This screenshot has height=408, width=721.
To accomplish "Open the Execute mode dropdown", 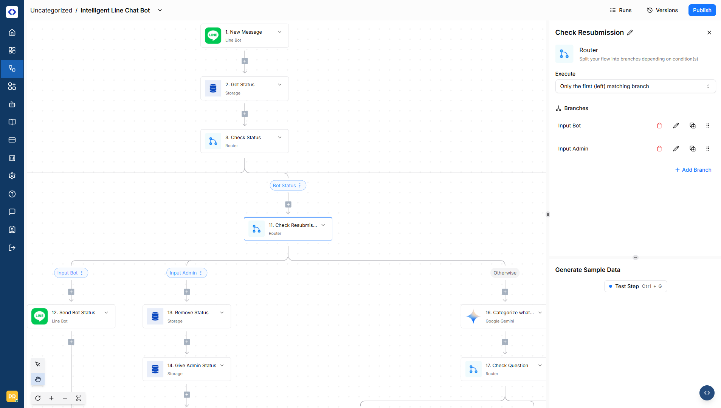I will (635, 86).
